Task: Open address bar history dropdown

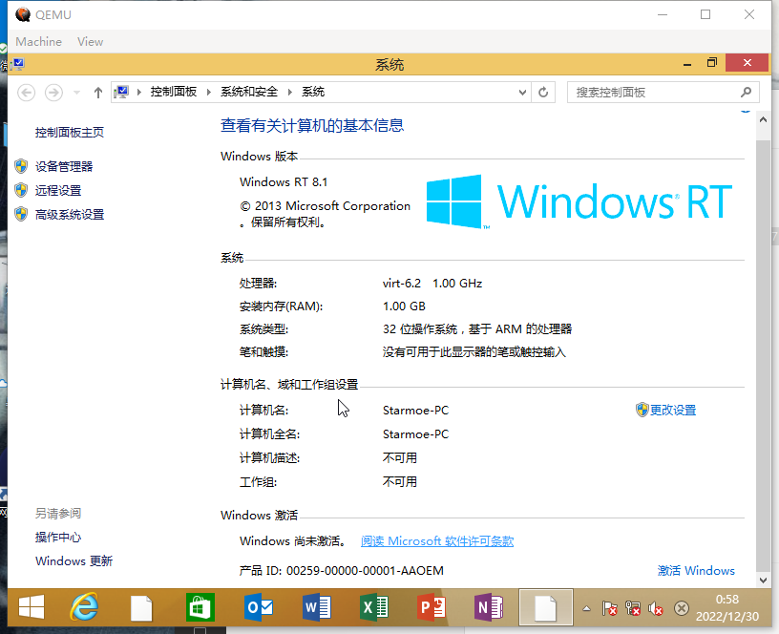Action: 522,93
